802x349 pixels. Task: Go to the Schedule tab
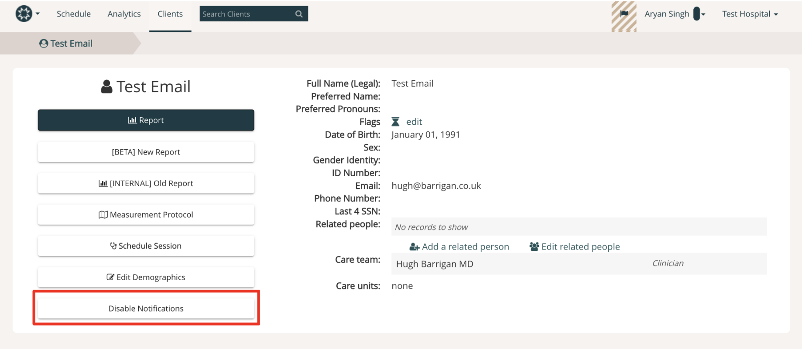pos(74,14)
